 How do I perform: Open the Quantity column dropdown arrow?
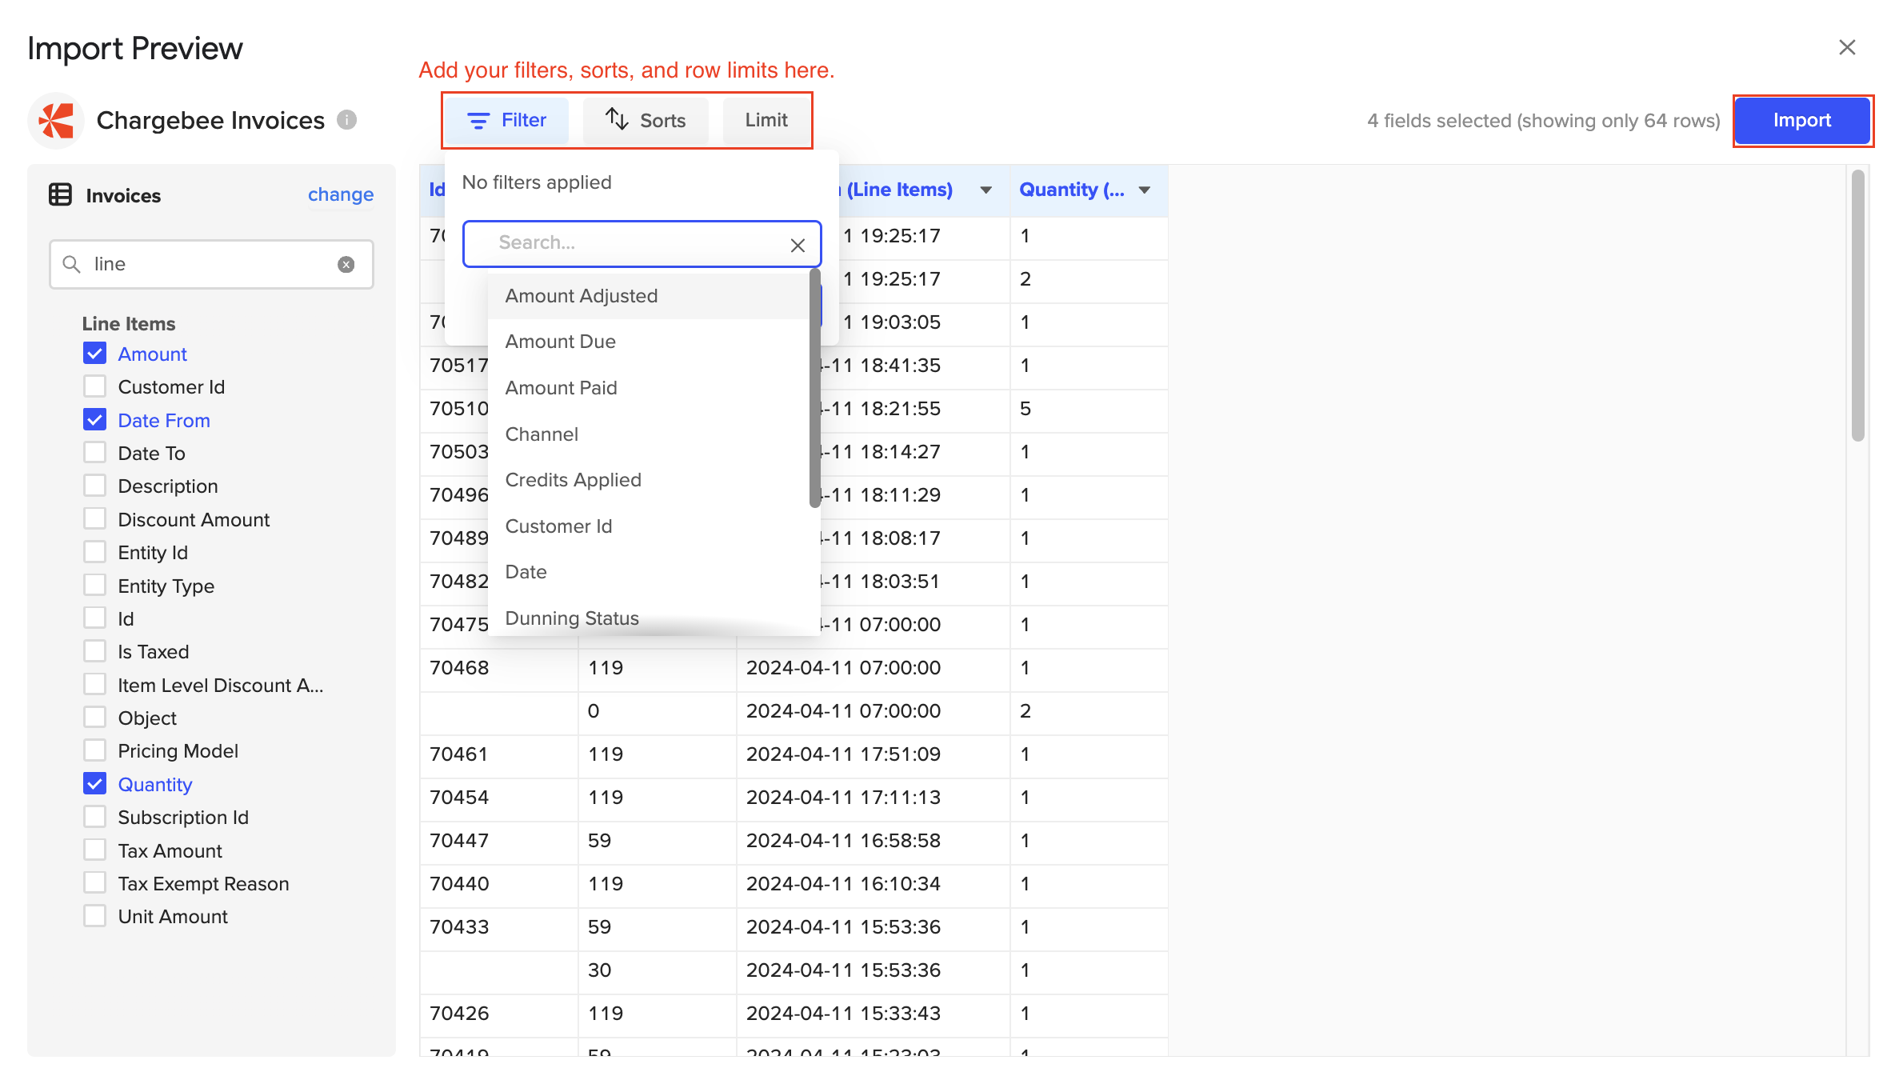point(1145,190)
